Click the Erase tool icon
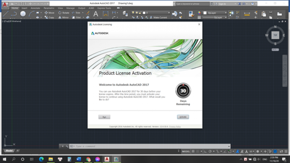 [x=88, y=13]
